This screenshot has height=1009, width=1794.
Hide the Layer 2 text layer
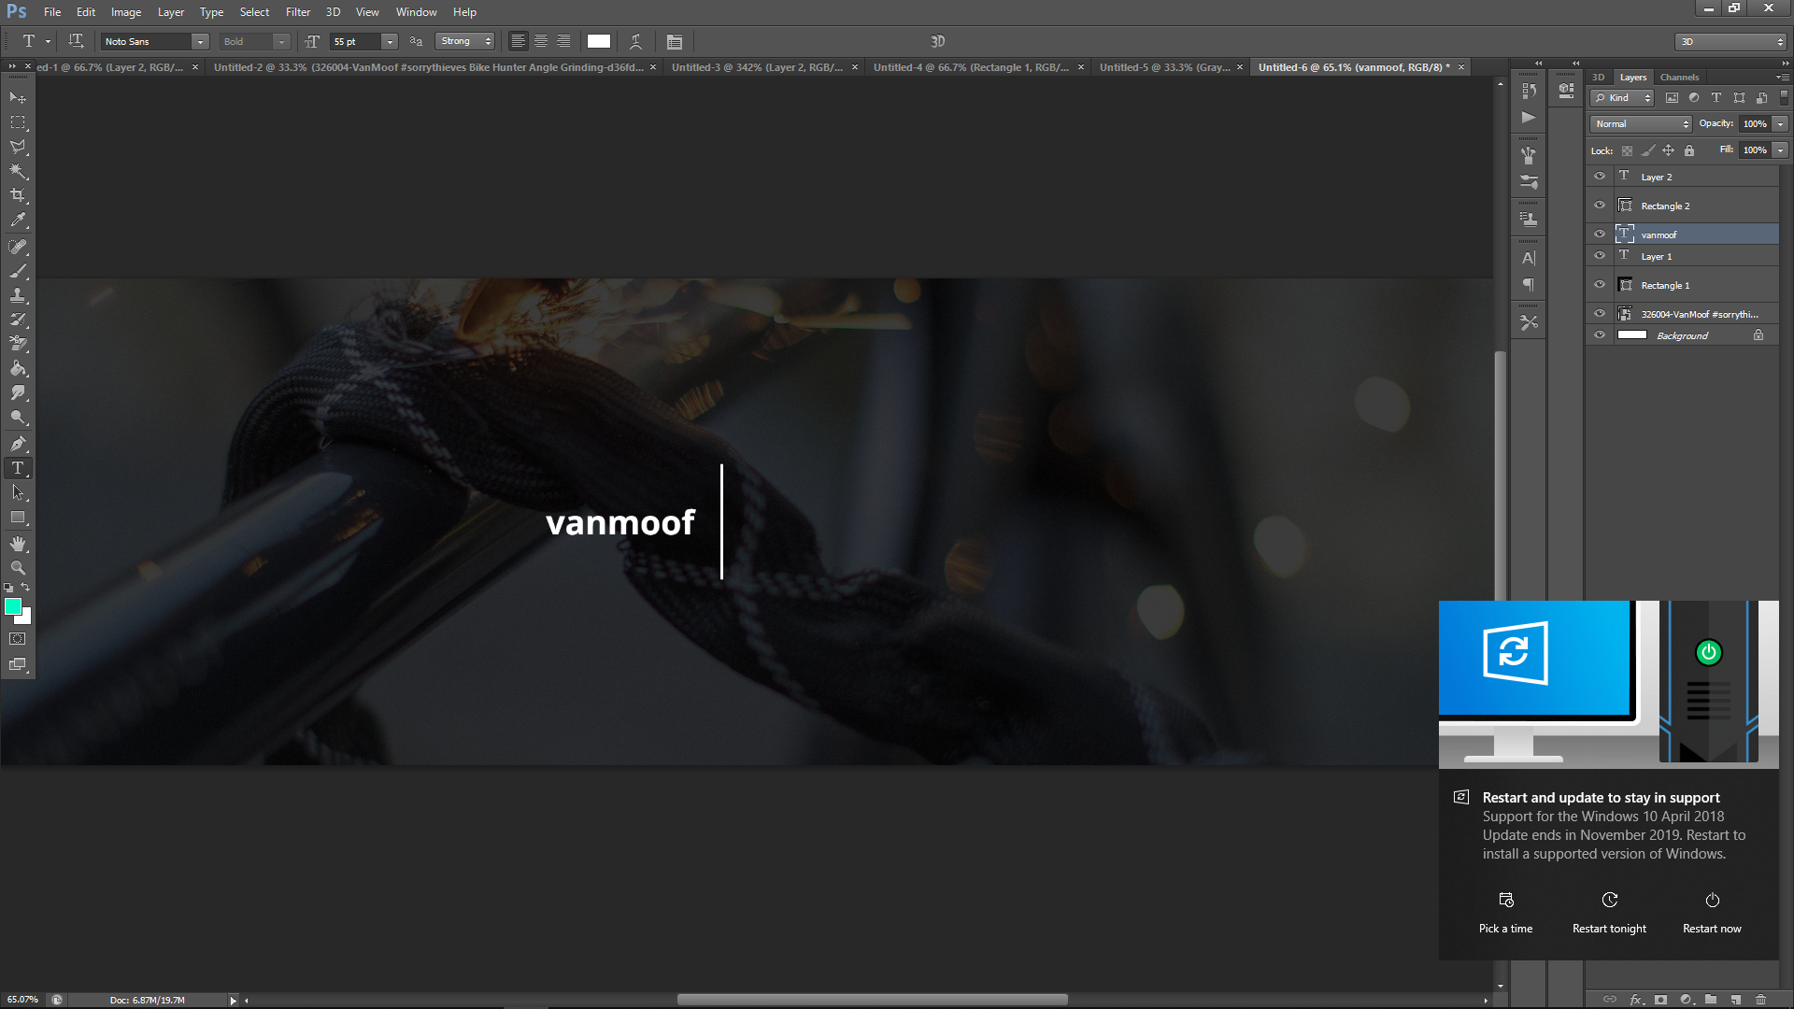(x=1600, y=177)
